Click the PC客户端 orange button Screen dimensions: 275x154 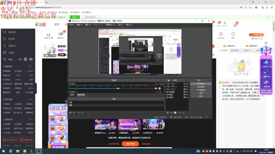(x=256, y=35)
